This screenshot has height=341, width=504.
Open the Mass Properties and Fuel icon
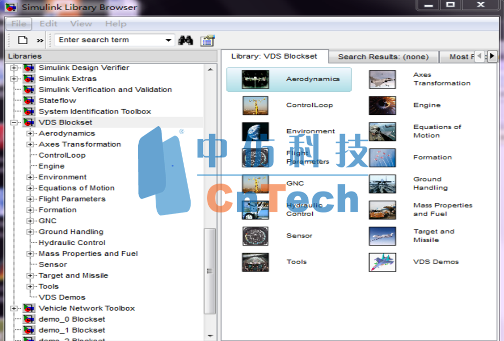tap(382, 210)
